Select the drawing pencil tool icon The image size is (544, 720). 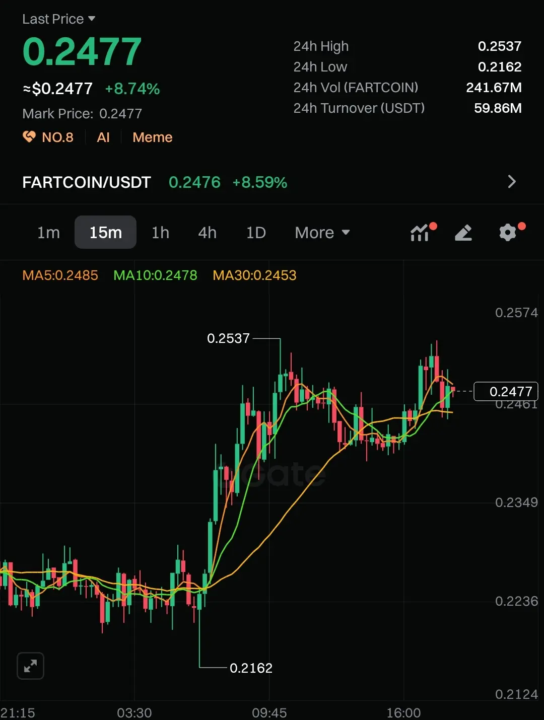(x=463, y=233)
